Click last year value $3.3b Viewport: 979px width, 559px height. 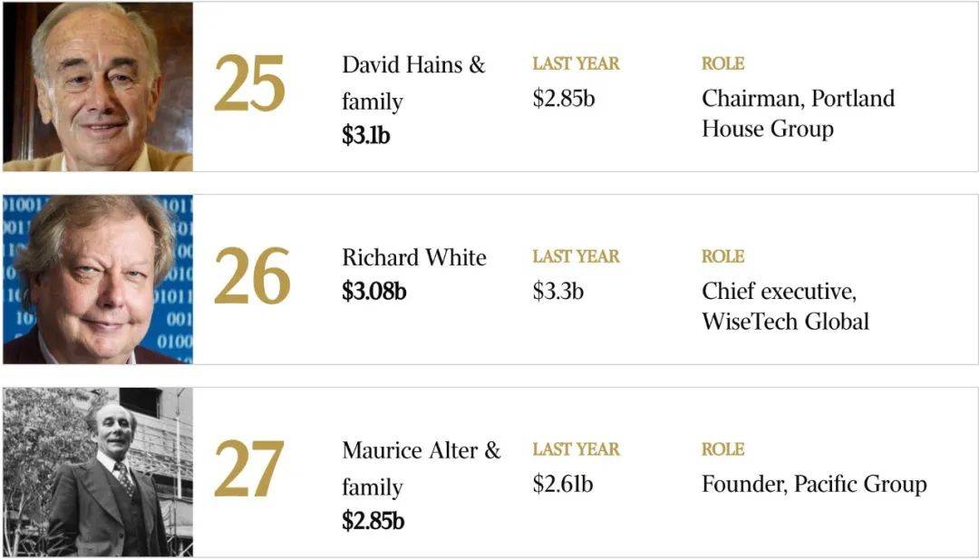pyautogui.click(x=558, y=292)
